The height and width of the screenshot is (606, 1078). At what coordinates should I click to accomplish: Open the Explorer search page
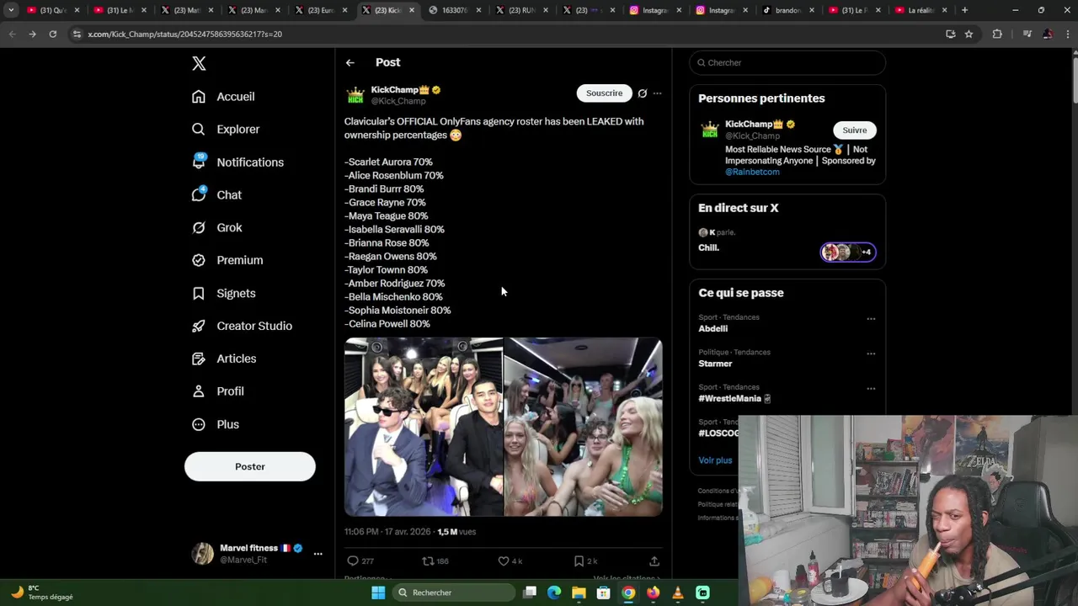226,130
